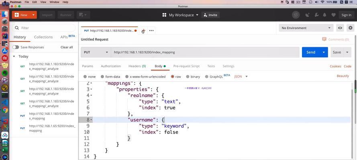Open Finder from the dock
This screenshot has width=357, height=160.
(5, 14)
